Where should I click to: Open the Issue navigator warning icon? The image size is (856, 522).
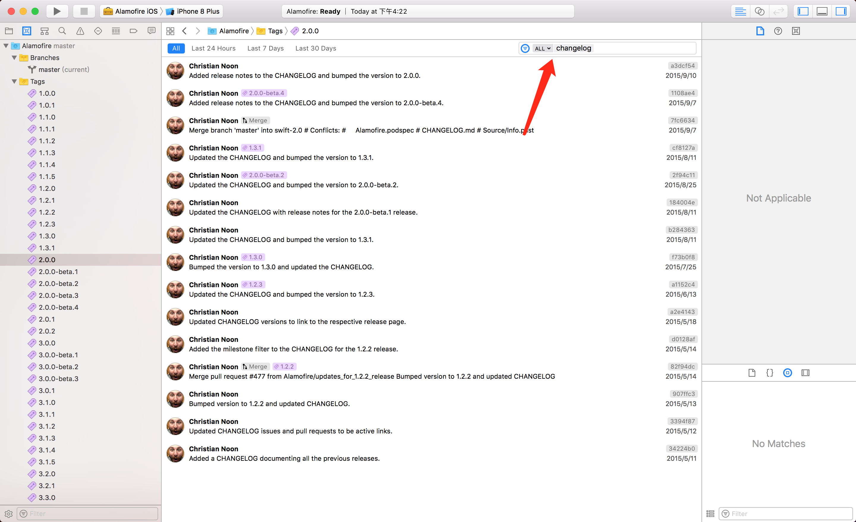pyautogui.click(x=80, y=31)
